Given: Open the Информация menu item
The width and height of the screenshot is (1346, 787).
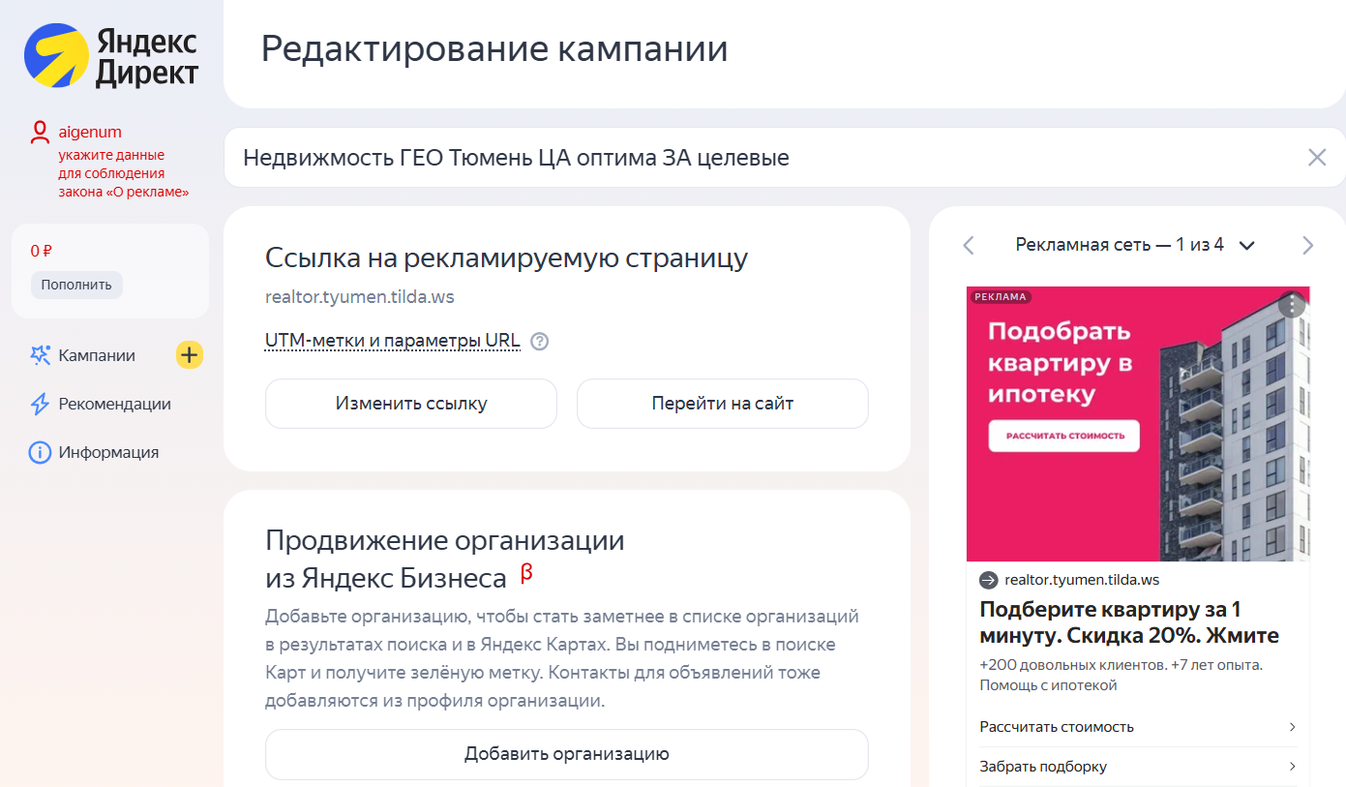Looking at the screenshot, I should (108, 452).
